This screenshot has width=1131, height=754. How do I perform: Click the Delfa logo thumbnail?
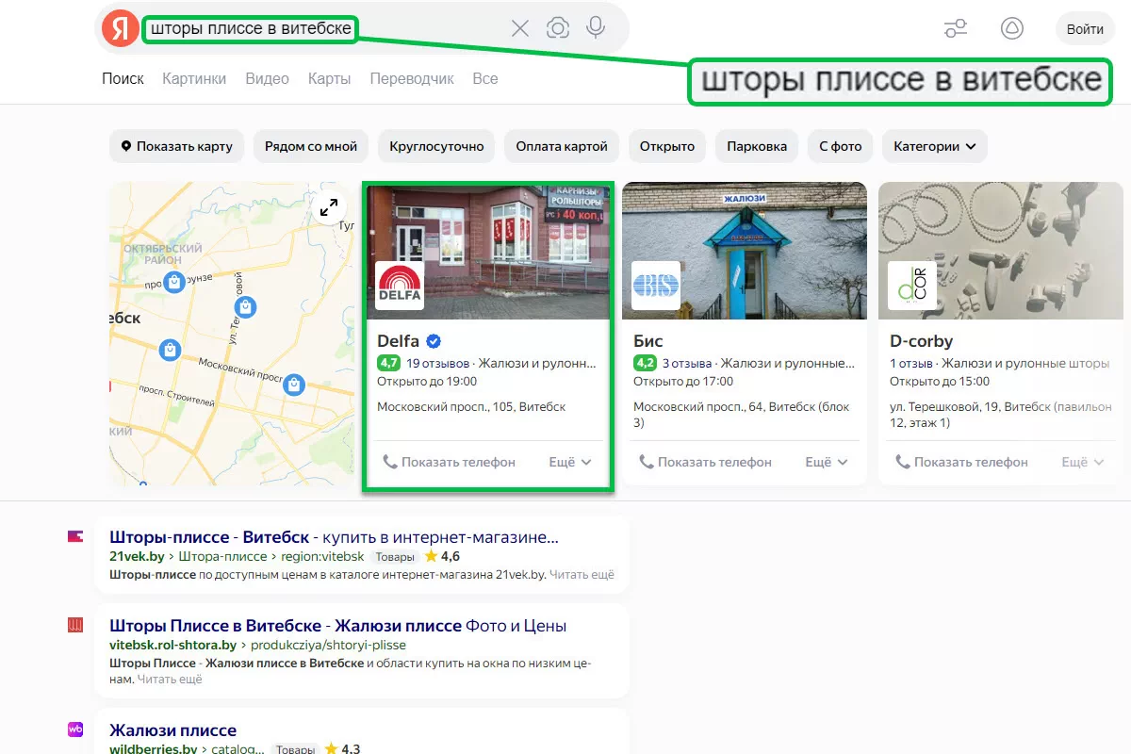coord(400,286)
